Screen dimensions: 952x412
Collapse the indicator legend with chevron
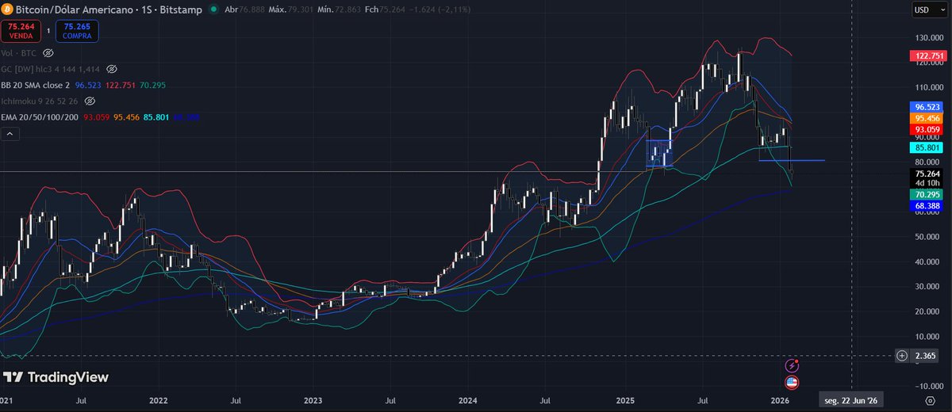click(11, 135)
